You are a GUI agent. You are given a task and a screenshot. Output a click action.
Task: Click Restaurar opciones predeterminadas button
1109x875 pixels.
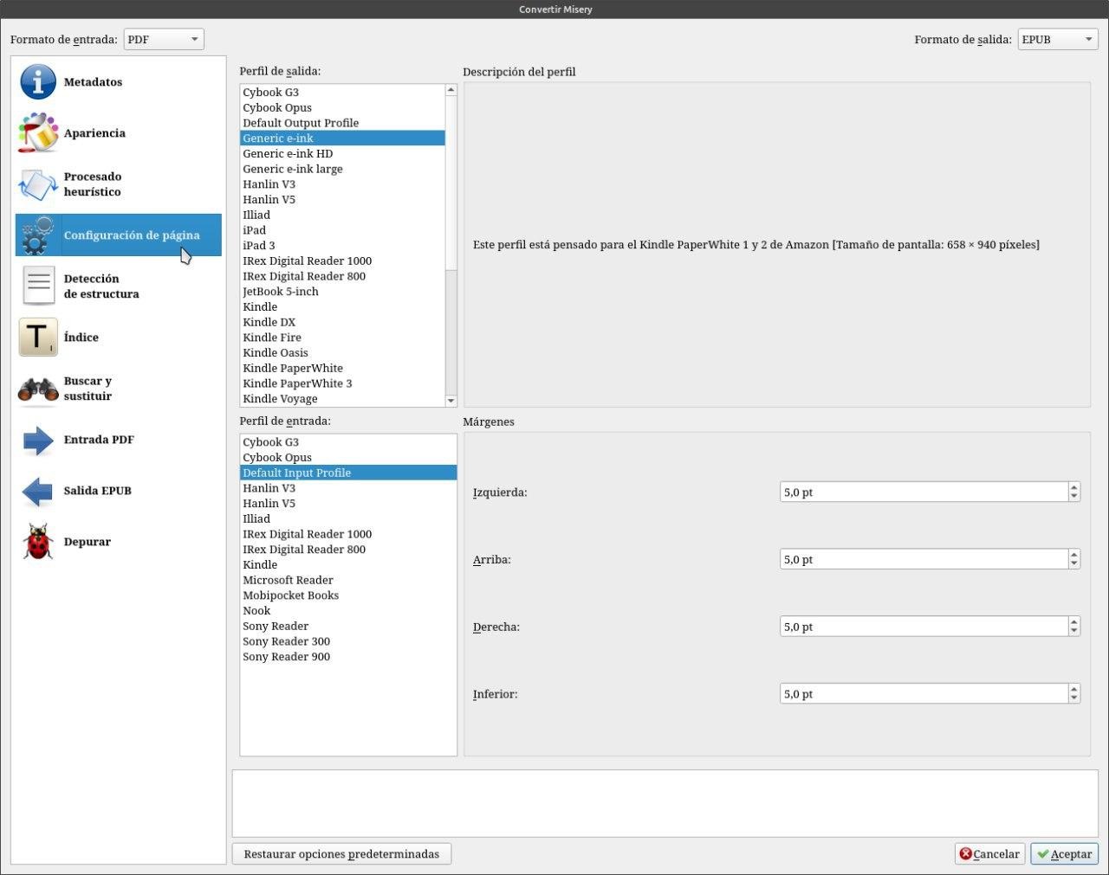coord(341,854)
